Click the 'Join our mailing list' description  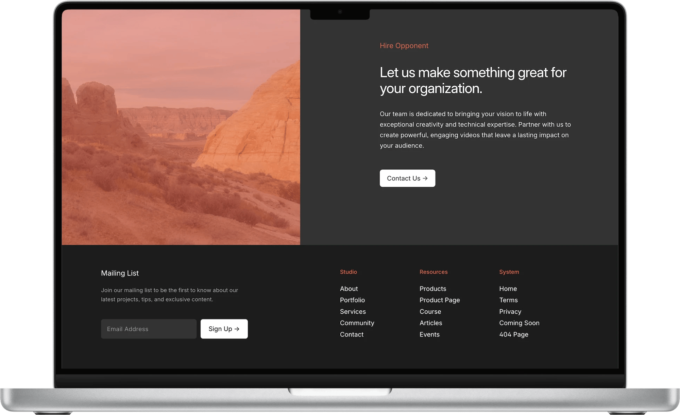pyautogui.click(x=169, y=295)
